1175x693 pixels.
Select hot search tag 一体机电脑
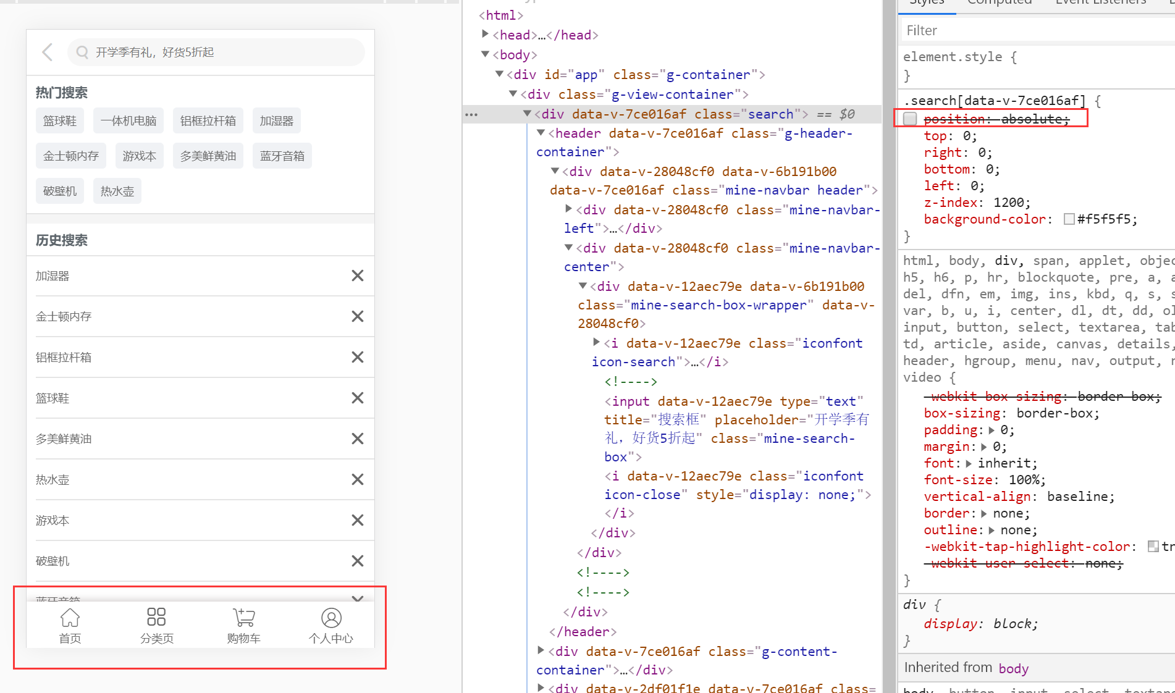[128, 121]
